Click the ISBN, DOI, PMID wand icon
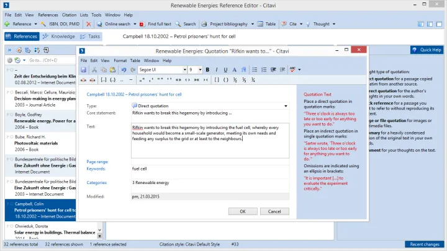The image size is (447, 251). [x=43, y=24]
